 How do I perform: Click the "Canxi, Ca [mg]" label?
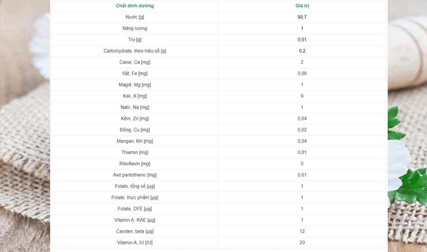[x=135, y=62]
